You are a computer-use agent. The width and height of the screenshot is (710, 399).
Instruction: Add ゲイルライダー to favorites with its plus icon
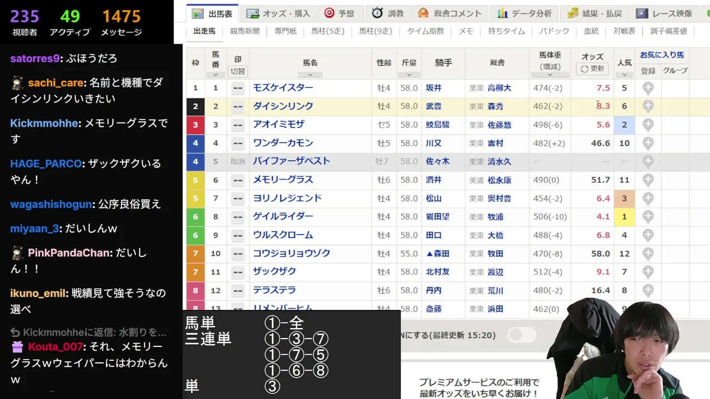[648, 217]
